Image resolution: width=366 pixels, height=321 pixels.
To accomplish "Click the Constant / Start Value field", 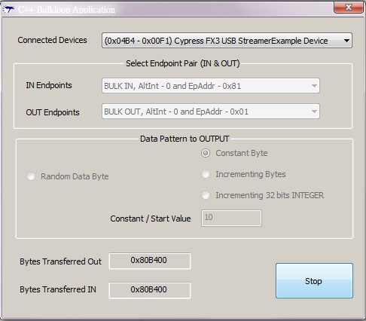I will point(231,218).
